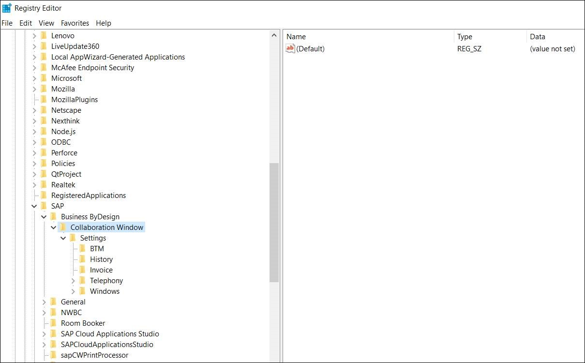Select the MozillaPlugins folder icon
585x363 pixels.
tap(44, 99)
